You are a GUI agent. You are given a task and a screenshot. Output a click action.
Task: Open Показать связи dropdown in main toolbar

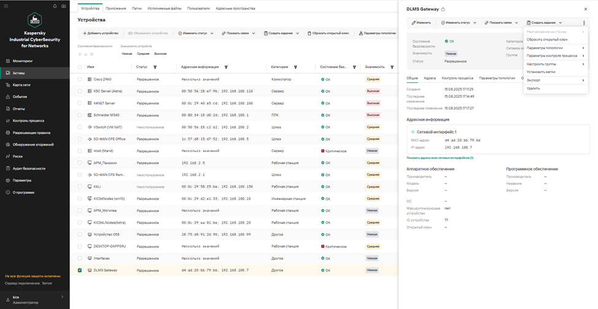239,34
